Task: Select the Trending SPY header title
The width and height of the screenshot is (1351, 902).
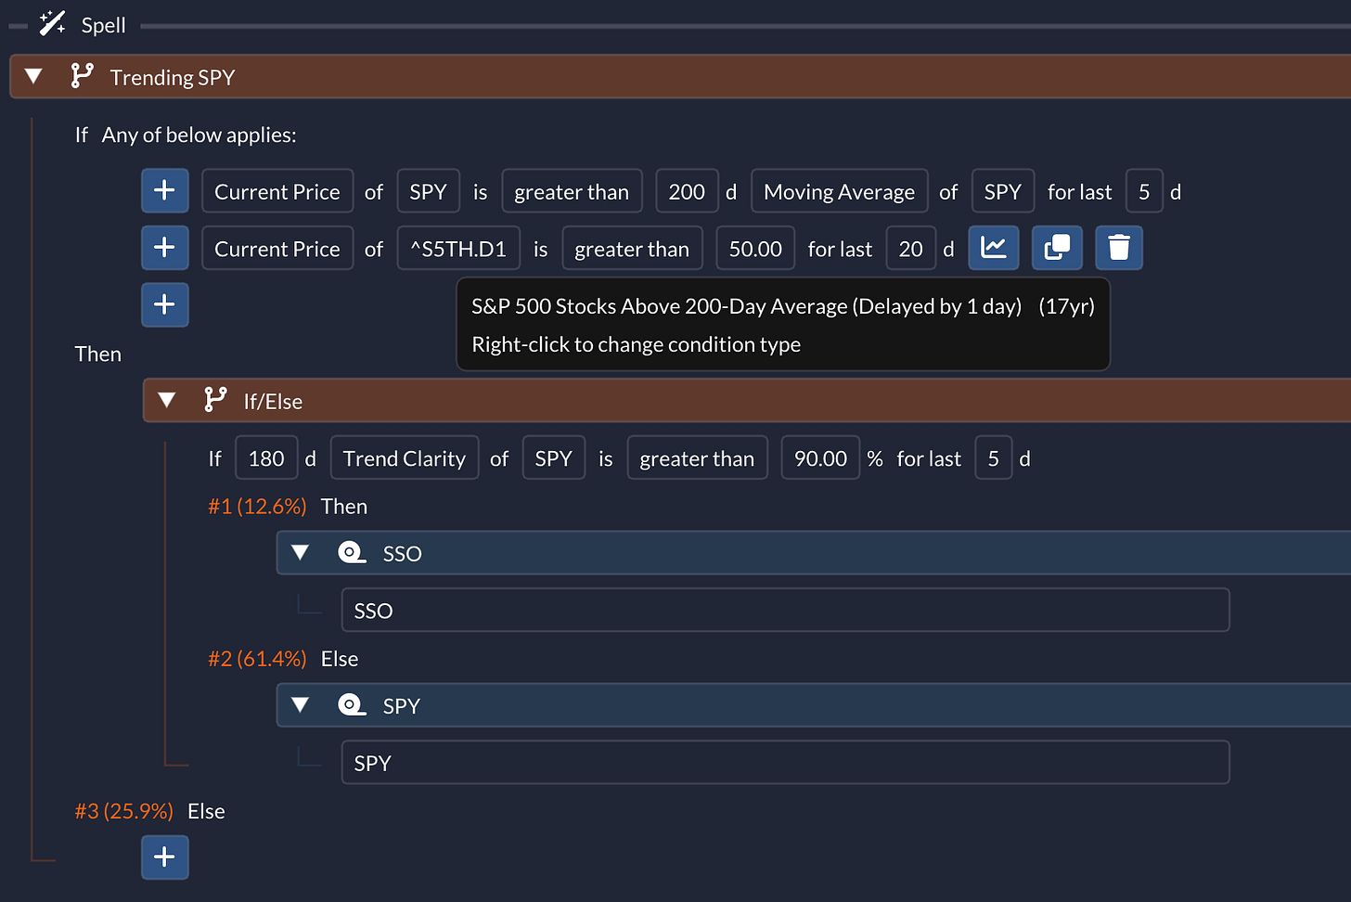Action: tap(173, 77)
